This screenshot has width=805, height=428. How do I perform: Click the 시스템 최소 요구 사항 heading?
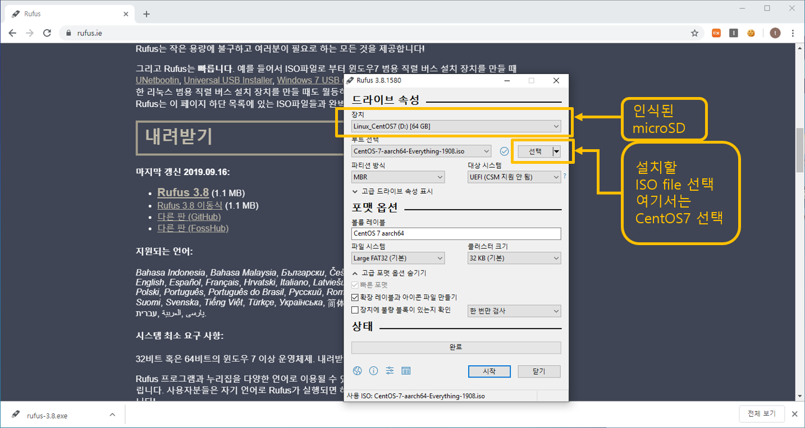pos(180,335)
